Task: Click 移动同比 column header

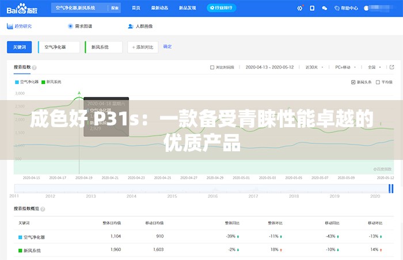Action: 332,223
